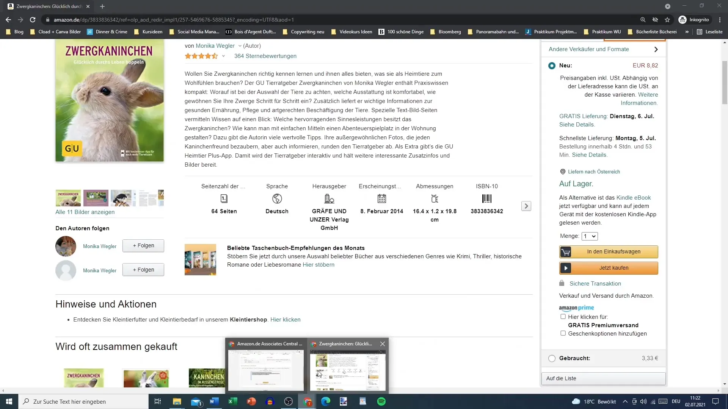Open Task View in taskbar
Screen dimensions: 728x409
[158, 401]
